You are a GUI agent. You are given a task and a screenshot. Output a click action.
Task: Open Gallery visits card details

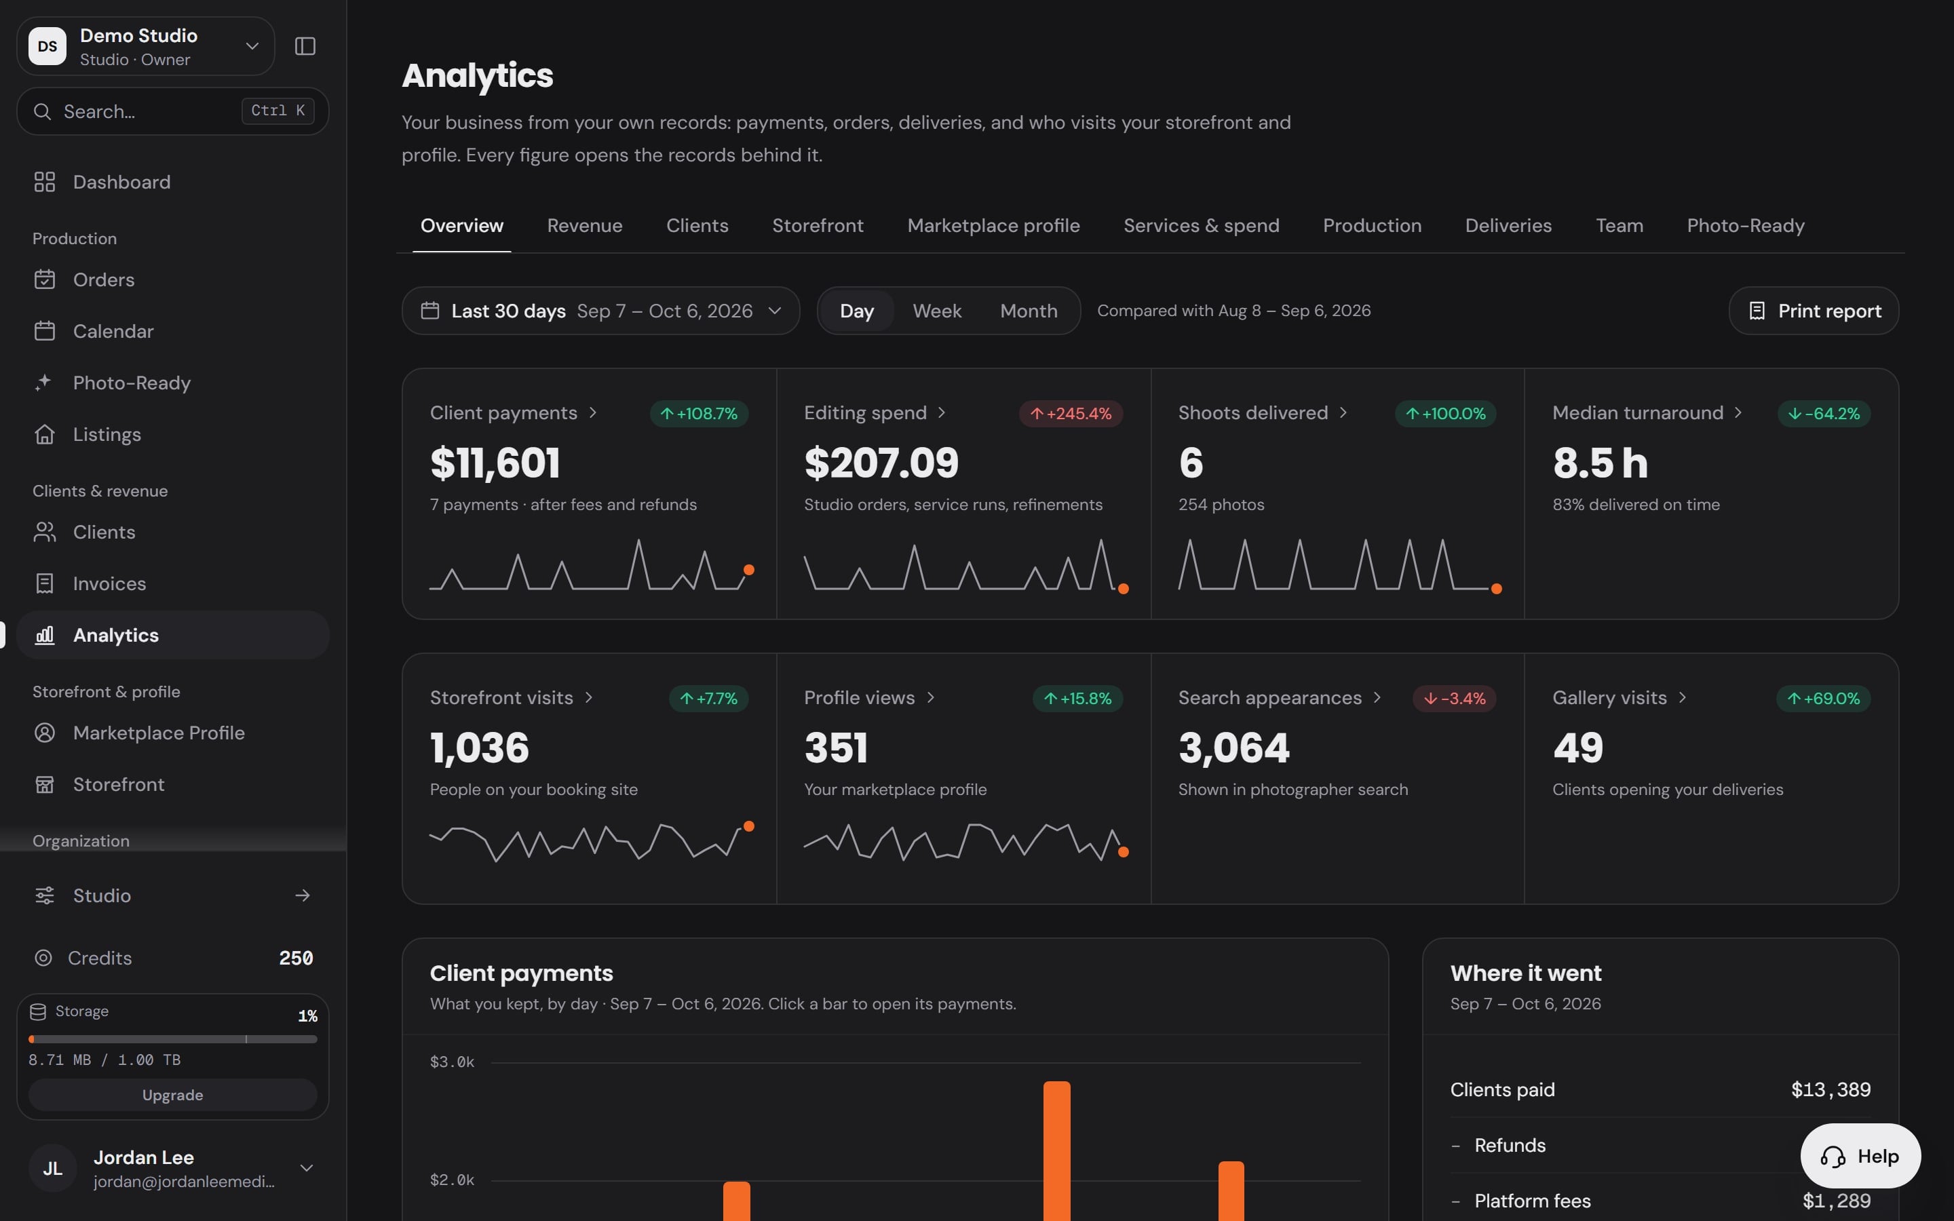[x=1620, y=698]
